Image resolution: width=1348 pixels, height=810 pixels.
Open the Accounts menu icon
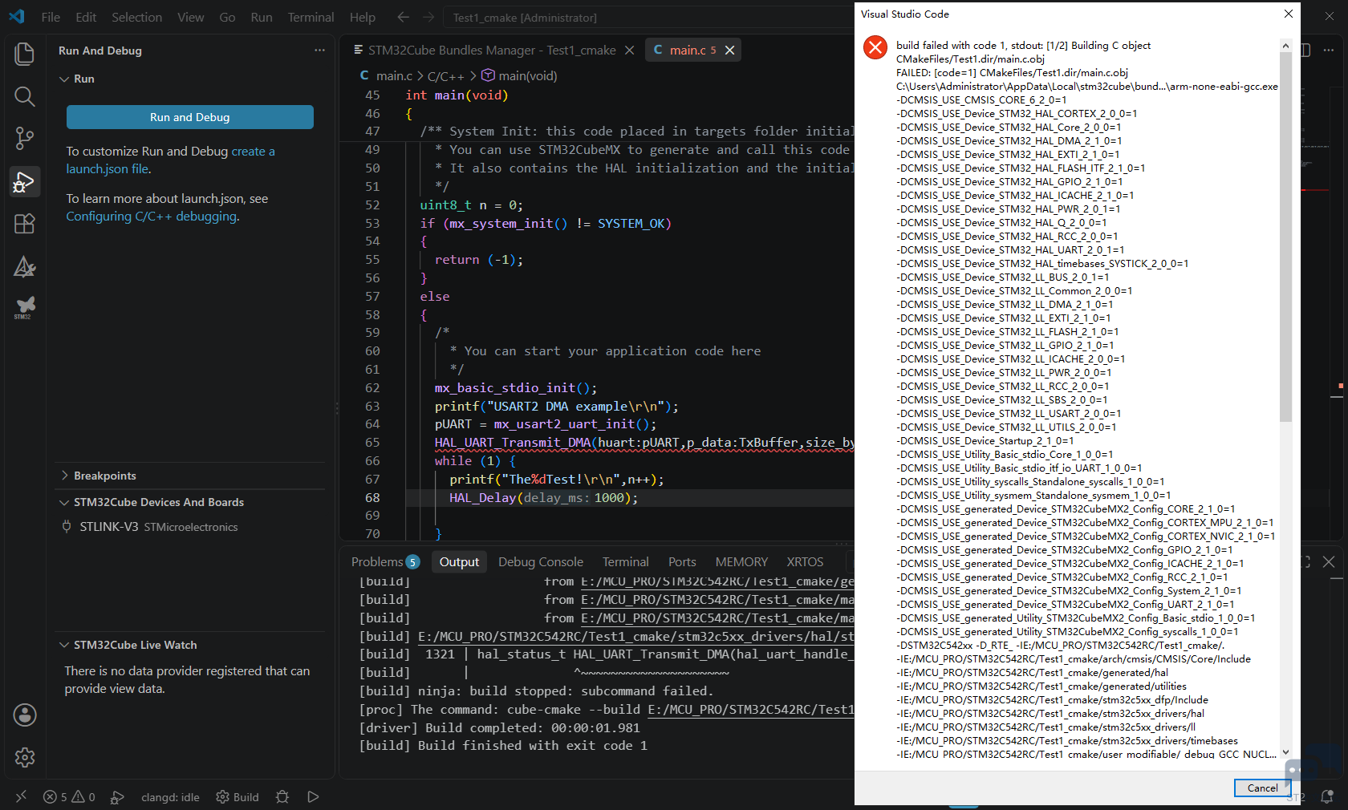25,715
